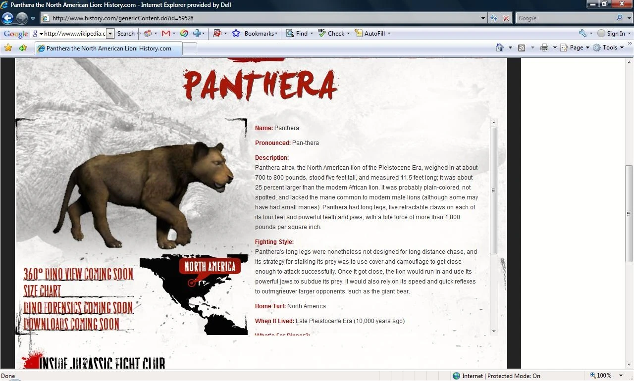Stop loading with the red X icon
Image resolution: width=634 pixels, height=381 pixels.
coord(506,18)
